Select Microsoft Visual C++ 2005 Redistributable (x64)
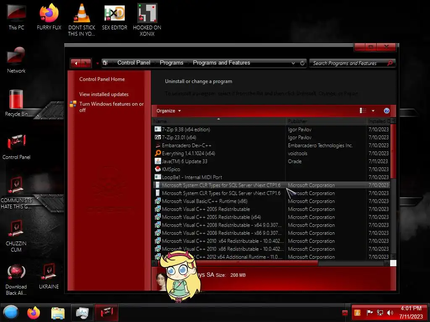This screenshot has width=430, height=322. pos(271,217)
